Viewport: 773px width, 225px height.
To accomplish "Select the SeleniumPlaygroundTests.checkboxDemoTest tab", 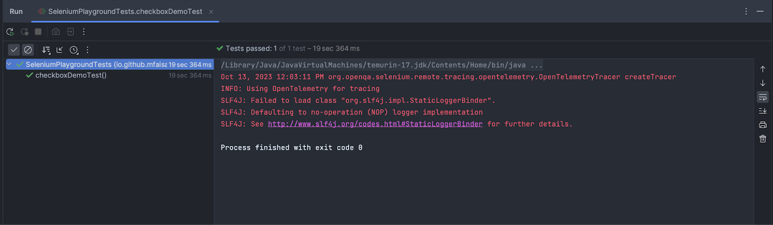I will pyautogui.click(x=125, y=12).
